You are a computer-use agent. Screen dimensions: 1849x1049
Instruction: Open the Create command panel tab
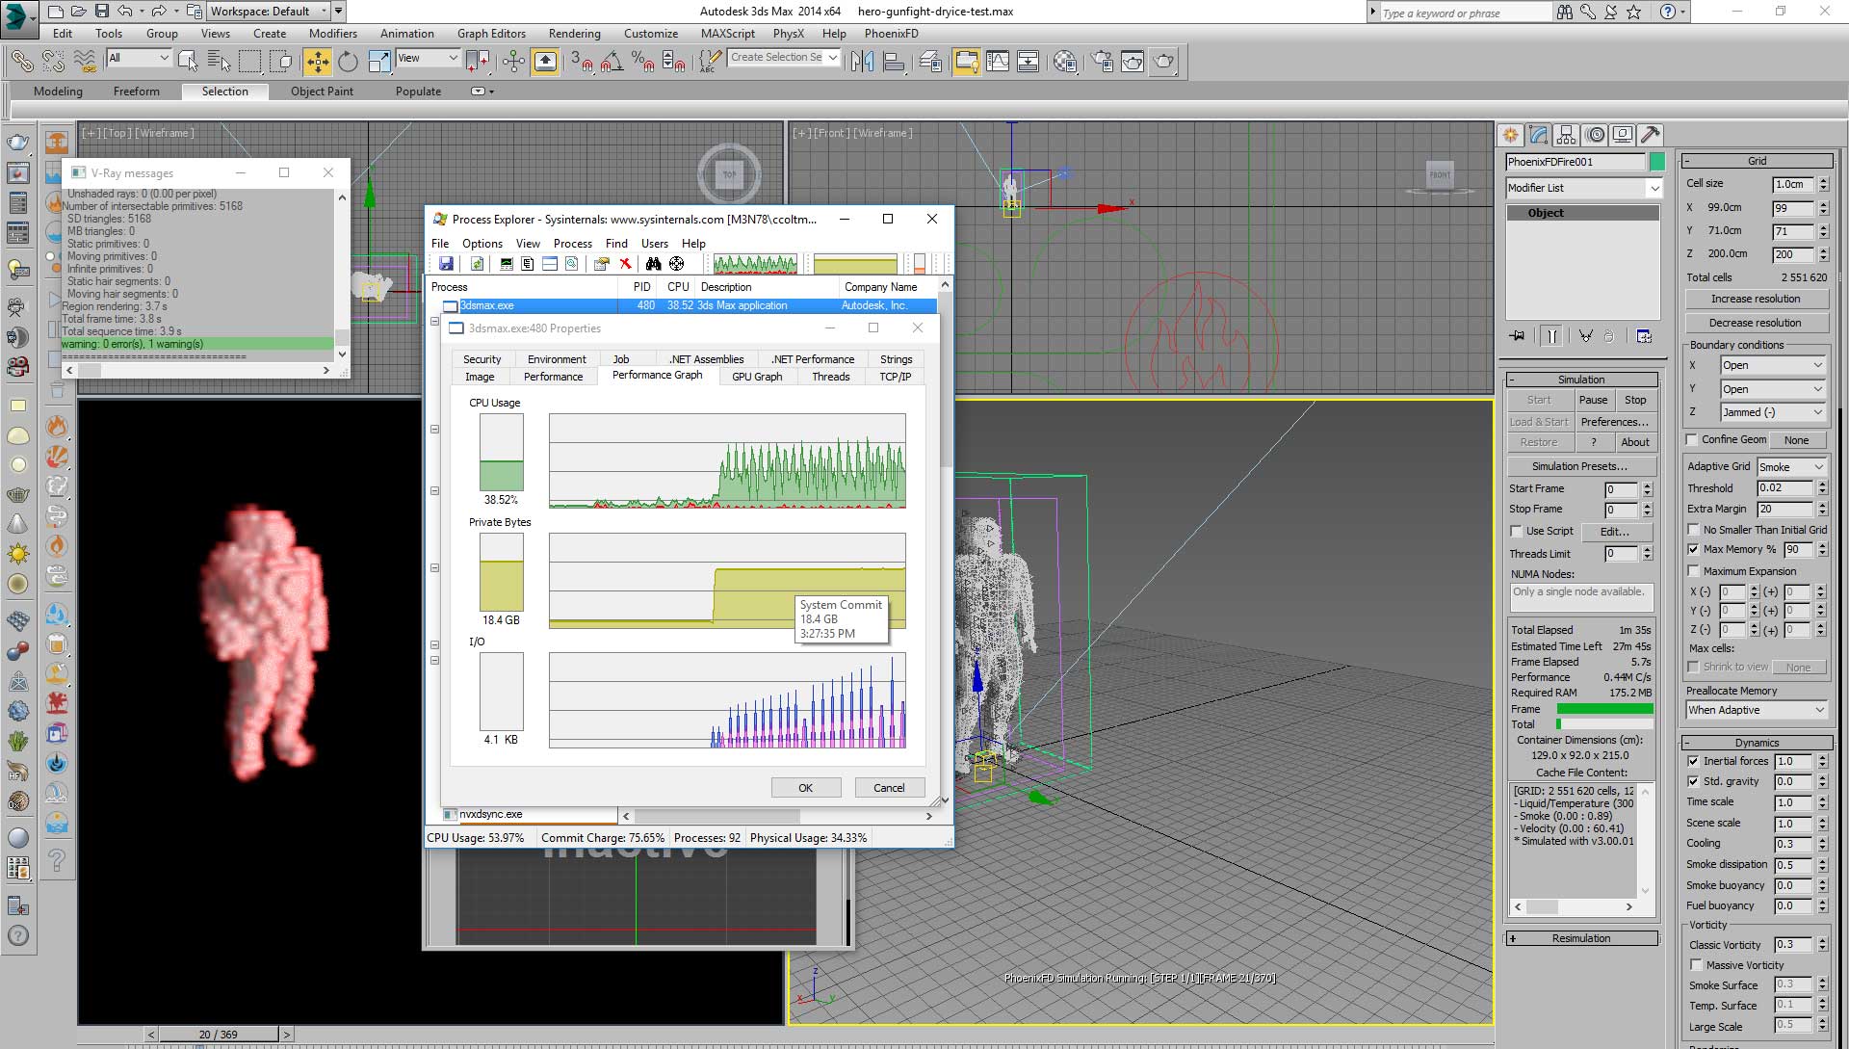1510,135
